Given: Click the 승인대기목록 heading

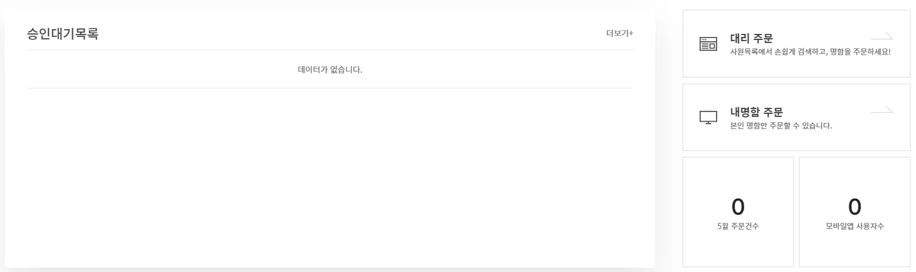Looking at the screenshot, I should [62, 34].
